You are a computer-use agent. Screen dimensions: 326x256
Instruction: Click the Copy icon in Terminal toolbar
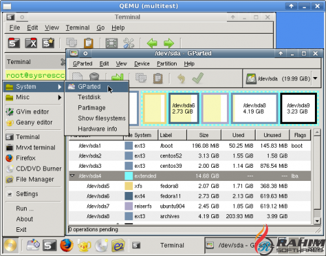point(72,42)
